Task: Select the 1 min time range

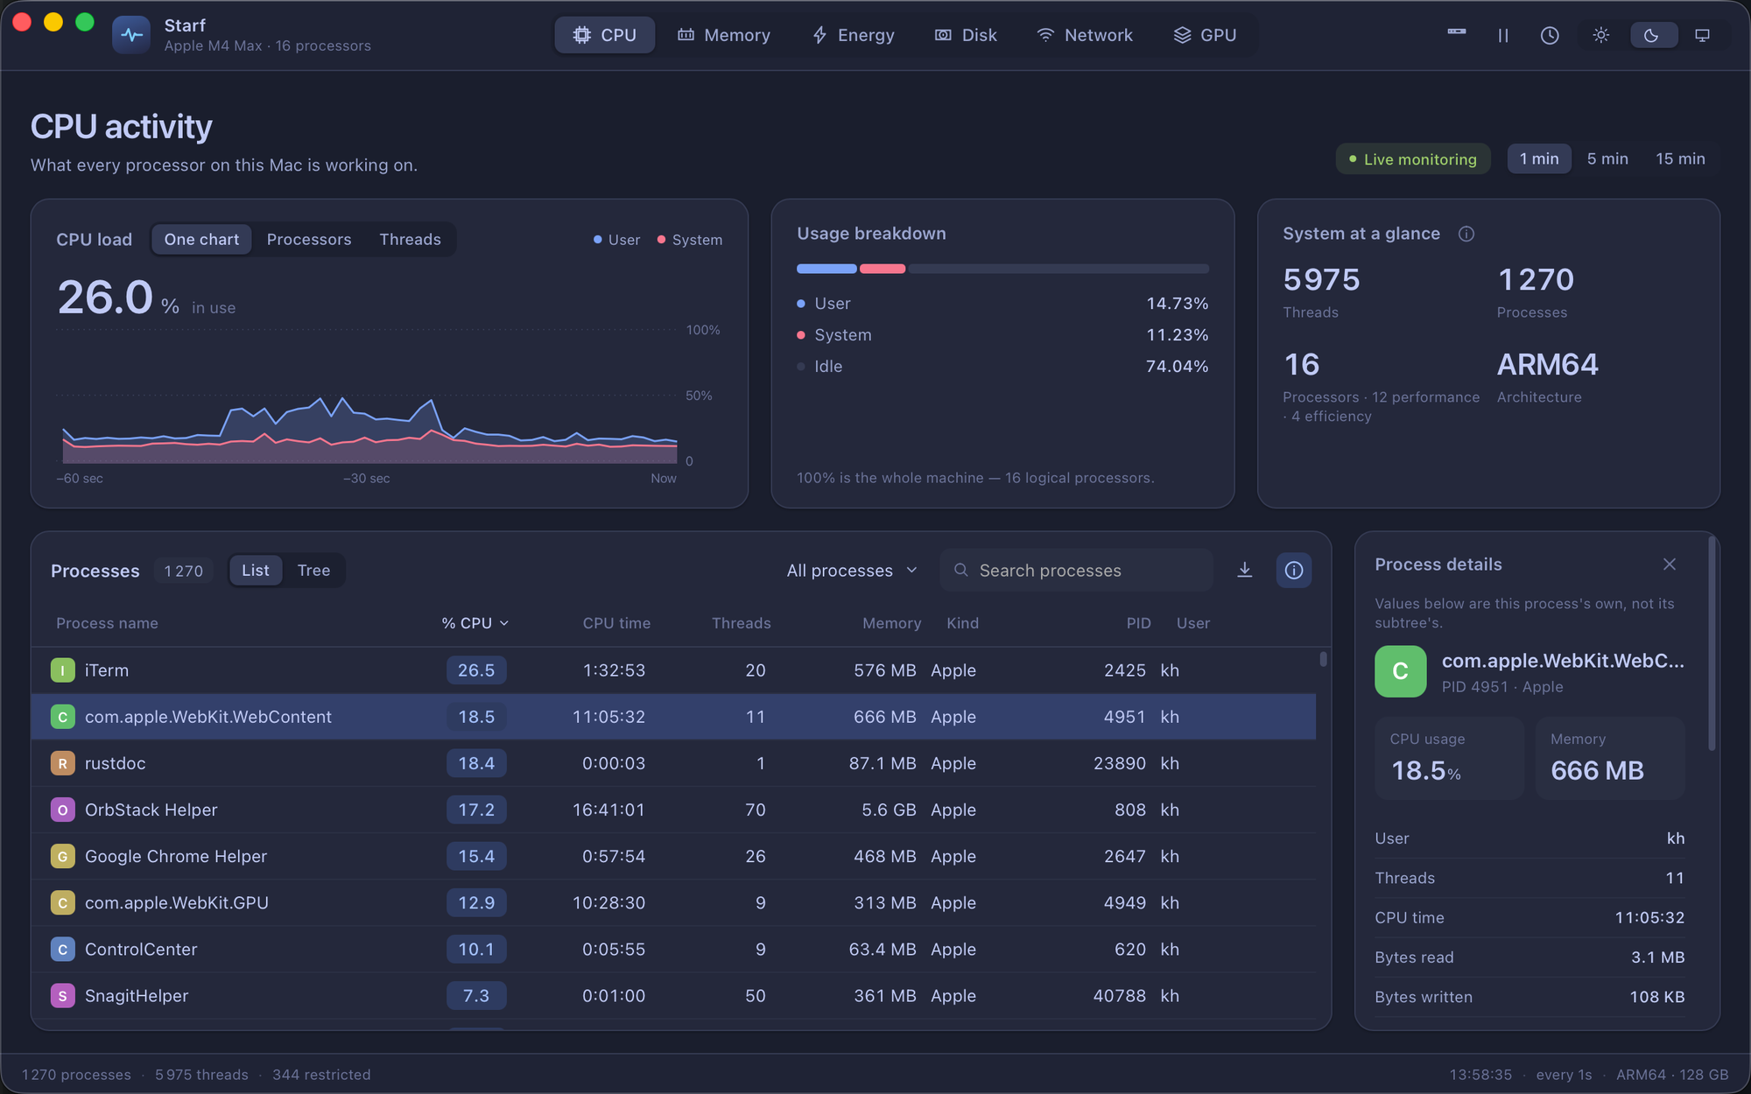Action: click(x=1539, y=159)
